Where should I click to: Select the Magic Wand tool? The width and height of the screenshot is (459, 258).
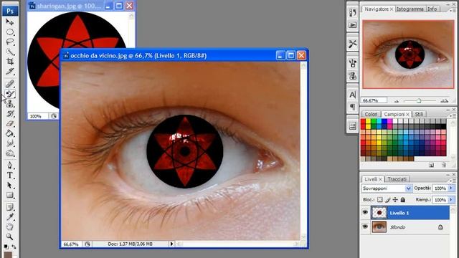point(9,52)
